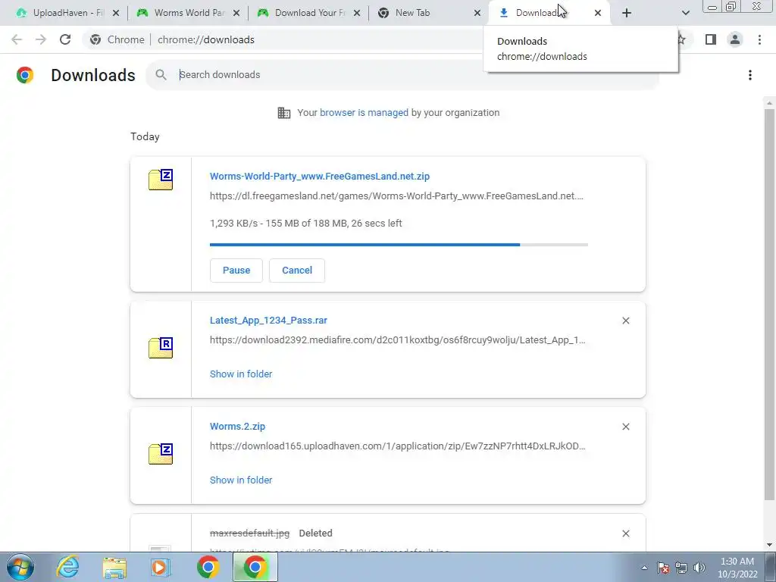Click the Worms-World-Party zip file icon
Image resolution: width=776 pixels, height=582 pixels.
pos(161,180)
